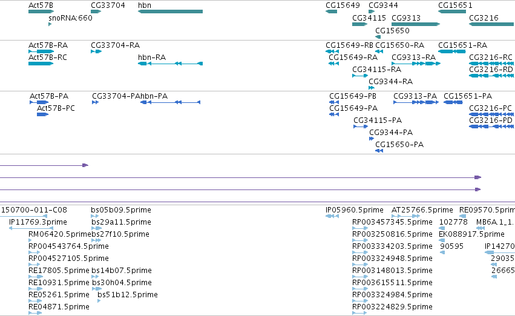Click EST RP003457345.5prime

(360, 228)
